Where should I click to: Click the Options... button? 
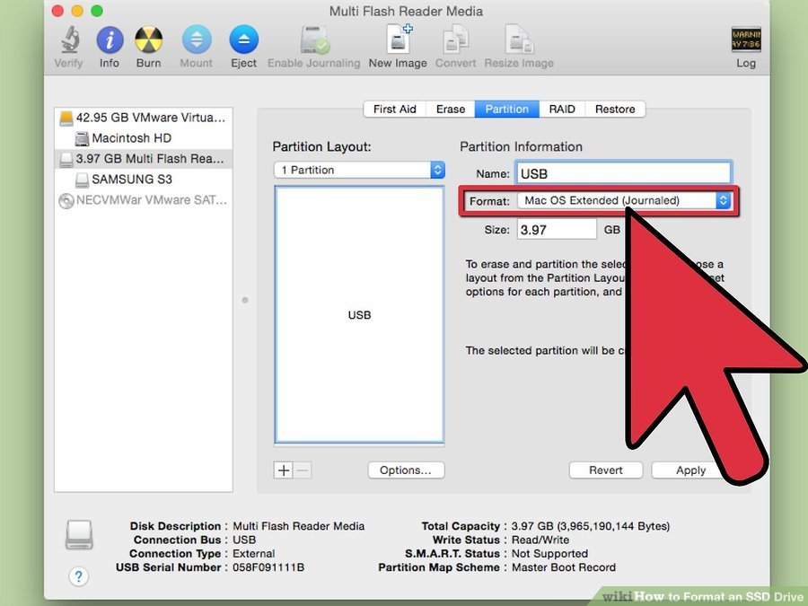click(406, 470)
